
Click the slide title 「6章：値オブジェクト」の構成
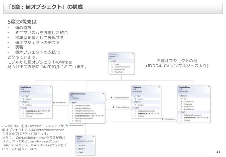pyautogui.click(x=45, y=7)
